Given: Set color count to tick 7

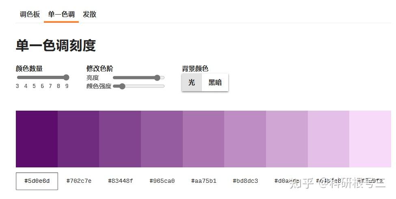Looking at the screenshot, I should pos(50,86).
